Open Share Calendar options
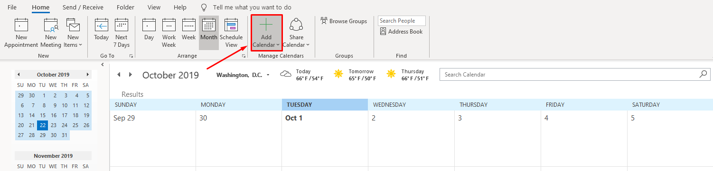Image resolution: width=713 pixels, height=171 pixels. (296, 33)
